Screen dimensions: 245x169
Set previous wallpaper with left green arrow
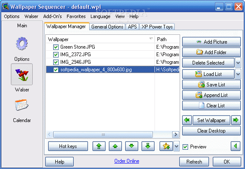coord(187,120)
